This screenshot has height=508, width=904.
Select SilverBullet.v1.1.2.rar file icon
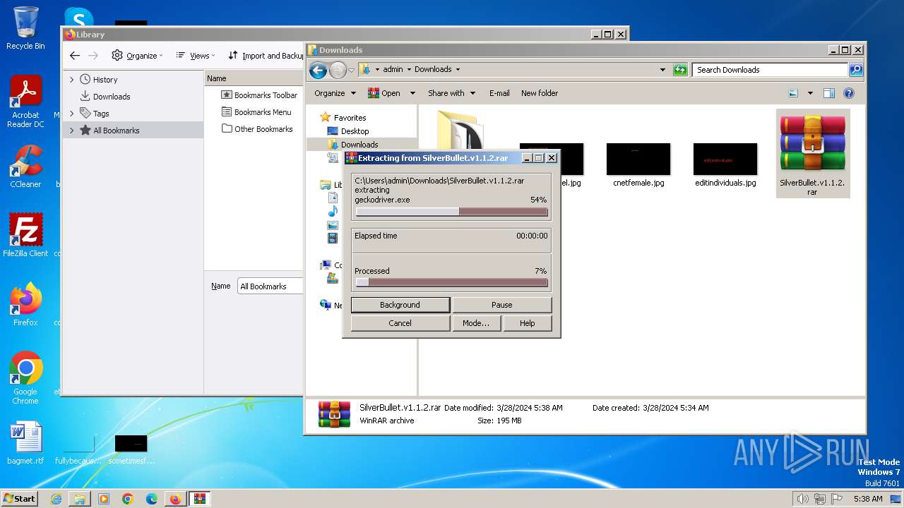pyautogui.click(x=812, y=153)
